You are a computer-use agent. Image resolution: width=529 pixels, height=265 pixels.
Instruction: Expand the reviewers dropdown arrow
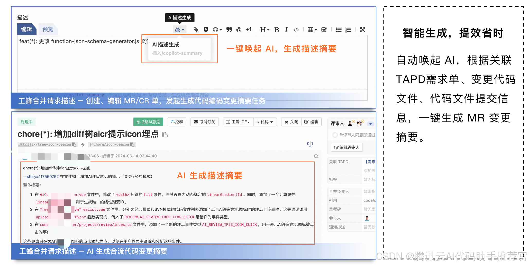pos(370,124)
